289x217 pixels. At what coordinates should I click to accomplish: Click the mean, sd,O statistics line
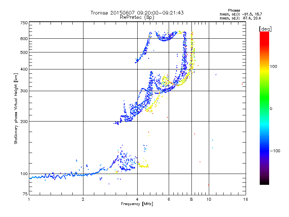click(x=240, y=14)
